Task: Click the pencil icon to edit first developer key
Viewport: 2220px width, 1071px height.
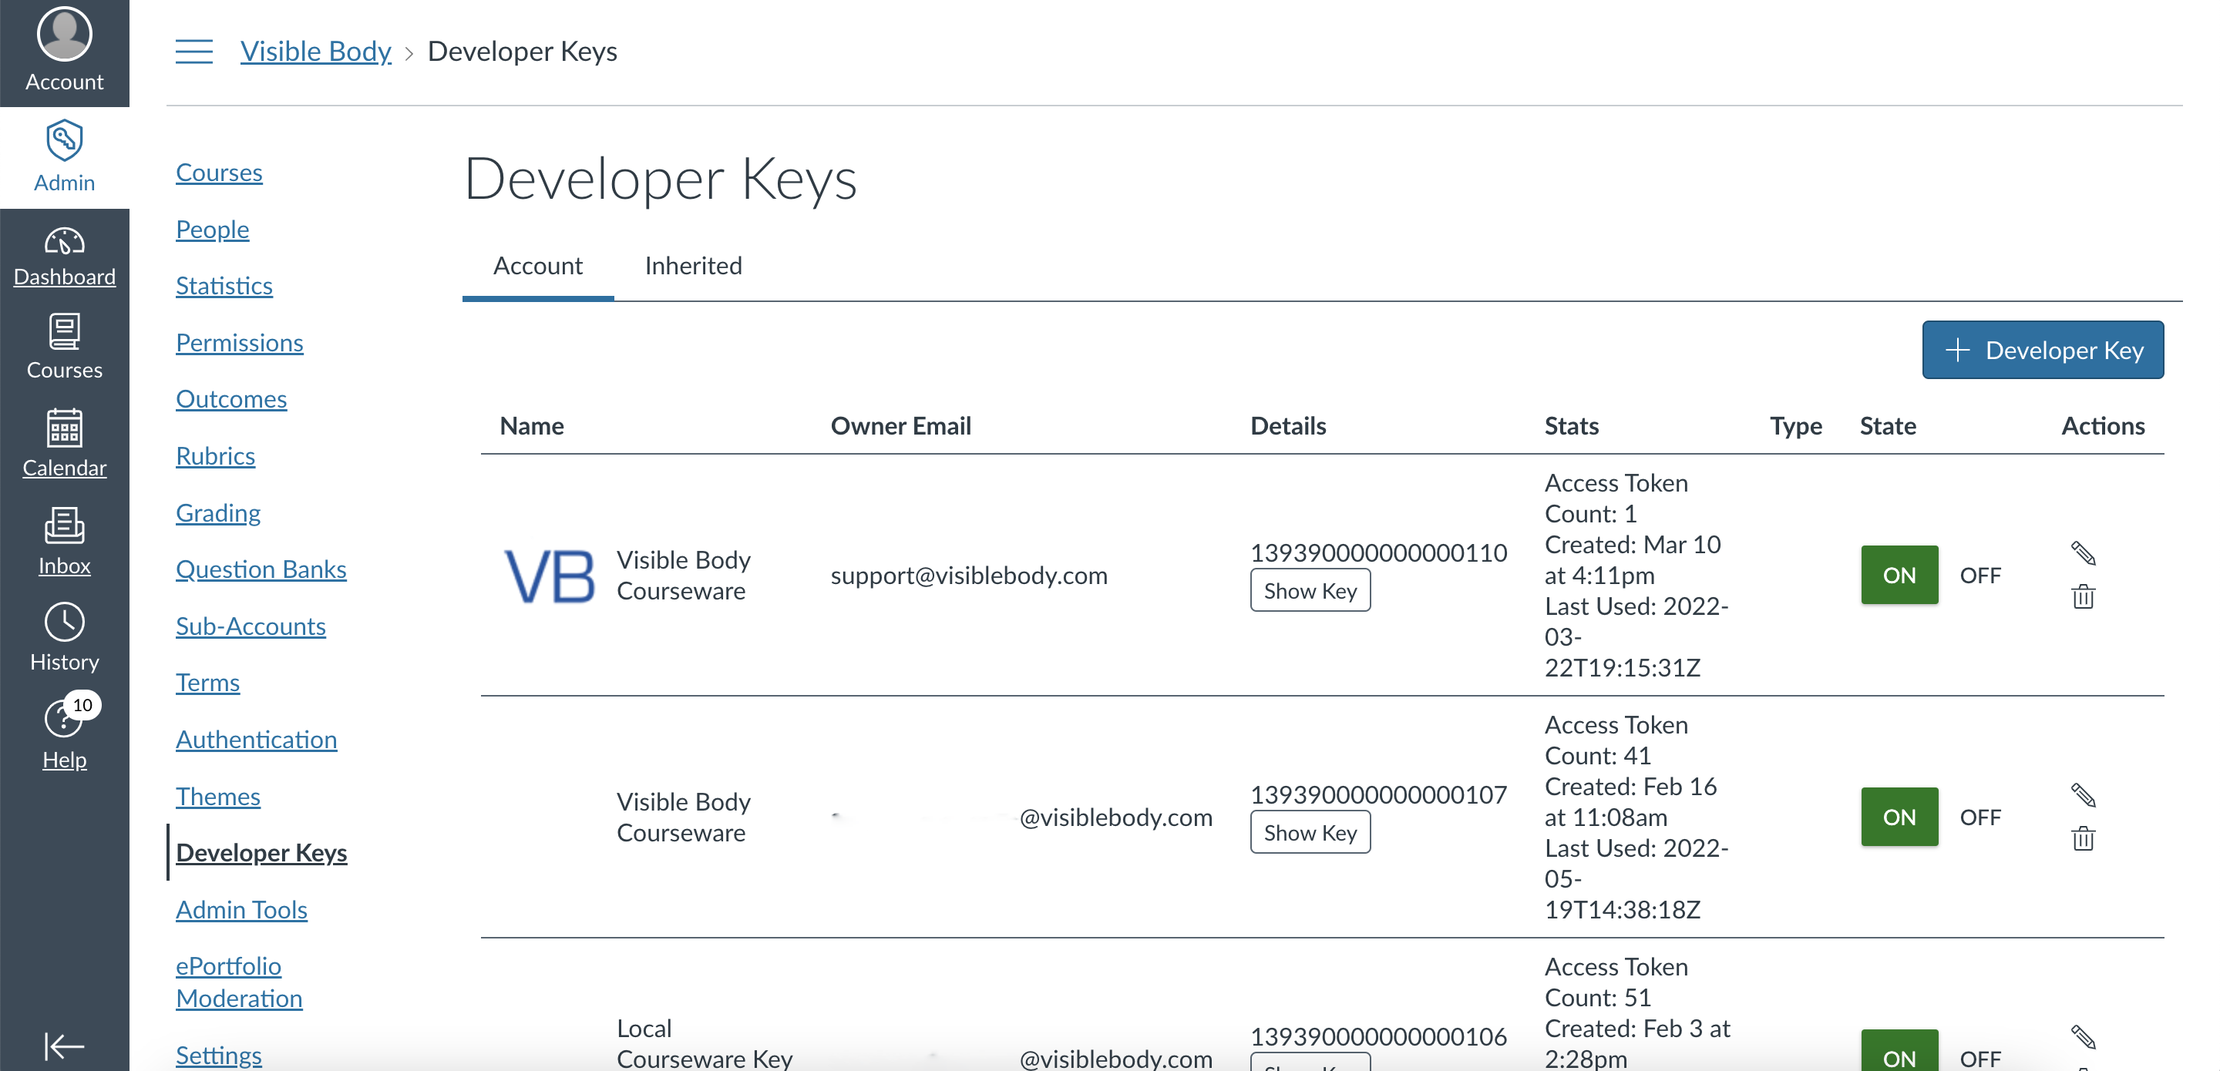Action: point(2084,552)
